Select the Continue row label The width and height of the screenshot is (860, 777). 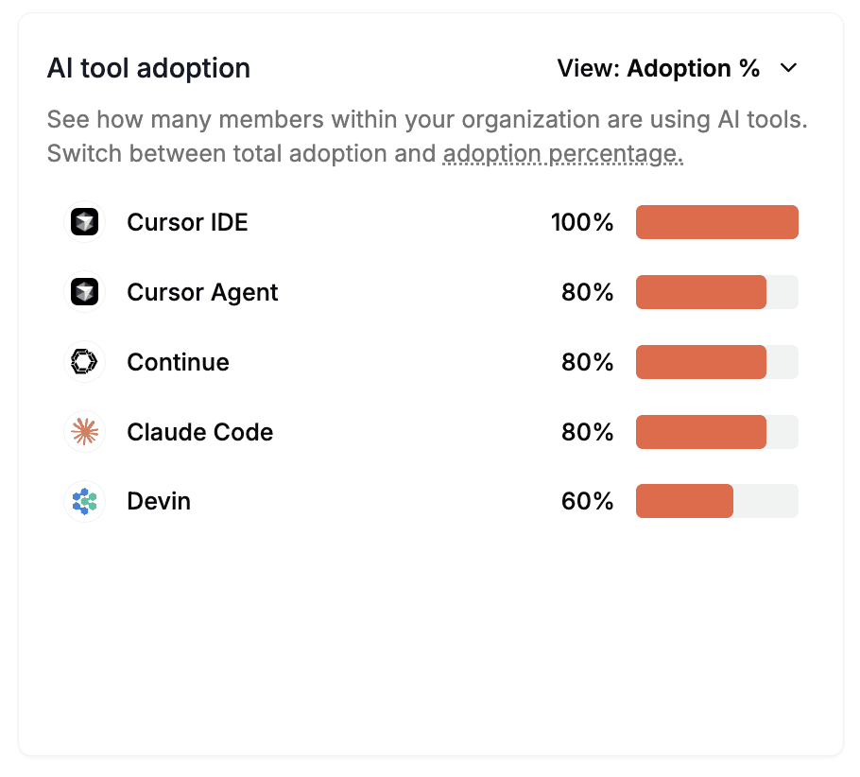178,362
